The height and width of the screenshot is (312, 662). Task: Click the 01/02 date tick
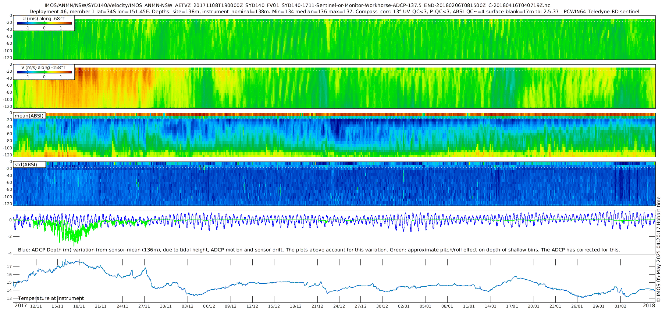point(620,306)
